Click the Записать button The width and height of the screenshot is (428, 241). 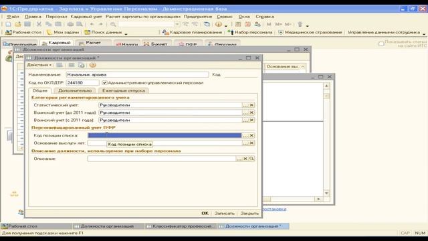click(225, 214)
